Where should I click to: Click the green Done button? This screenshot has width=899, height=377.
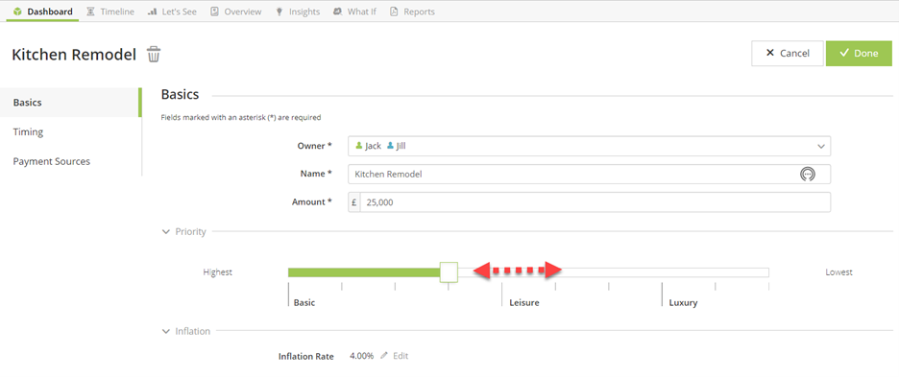859,54
